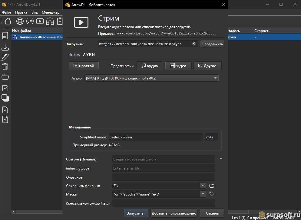Browse folder icon beside Сохранить файлы в
The image size is (301, 220).
(x=212, y=186)
